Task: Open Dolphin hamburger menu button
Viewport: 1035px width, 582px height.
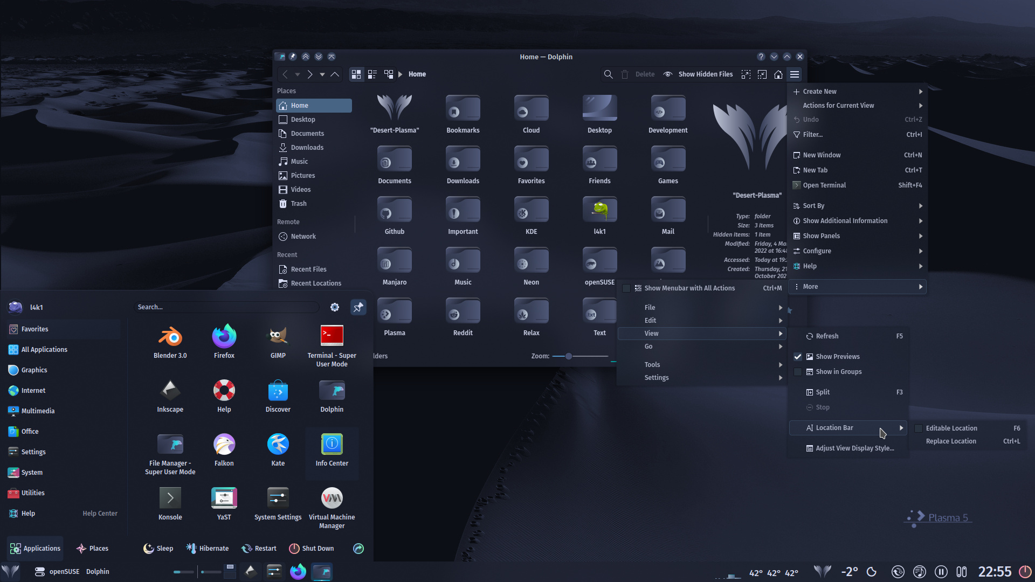Action: [x=795, y=74]
